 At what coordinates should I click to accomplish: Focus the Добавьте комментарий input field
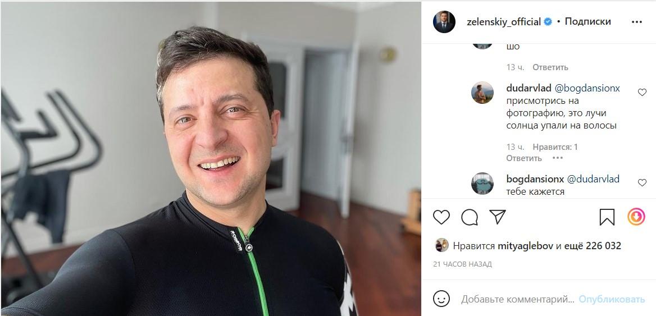(517, 299)
